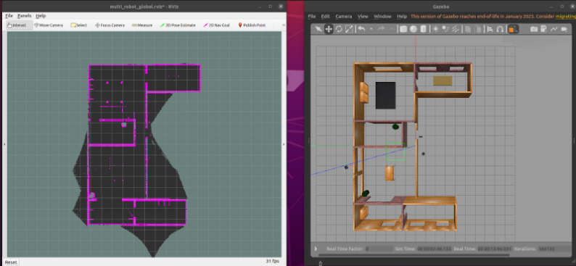The width and height of the screenshot is (576, 266).
Task: Open the undo history dropdown in Gazebo
Action: point(371,29)
